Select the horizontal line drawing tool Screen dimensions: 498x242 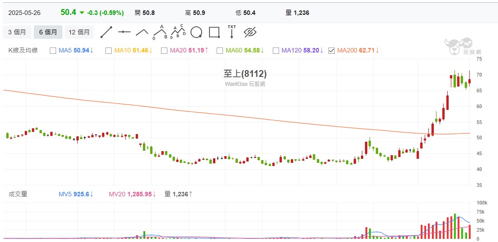coord(124,32)
